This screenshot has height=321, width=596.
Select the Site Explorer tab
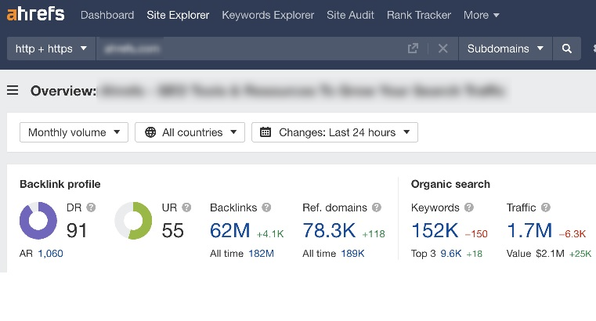(x=178, y=15)
